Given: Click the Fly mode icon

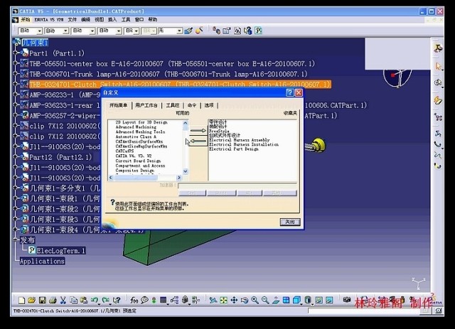Looking at the screenshot, I should pyautogui.click(x=213, y=301).
